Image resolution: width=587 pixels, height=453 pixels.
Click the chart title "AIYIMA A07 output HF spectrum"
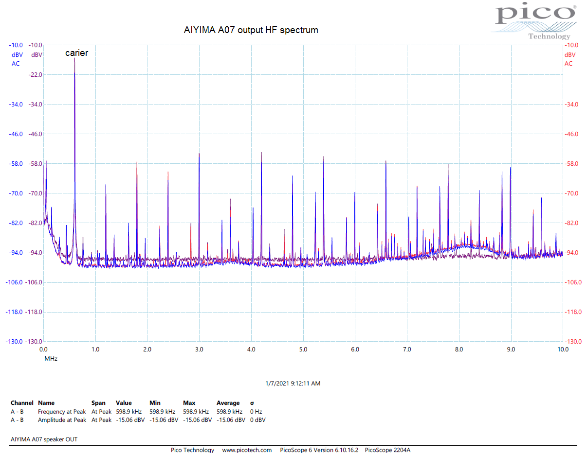click(x=251, y=30)
